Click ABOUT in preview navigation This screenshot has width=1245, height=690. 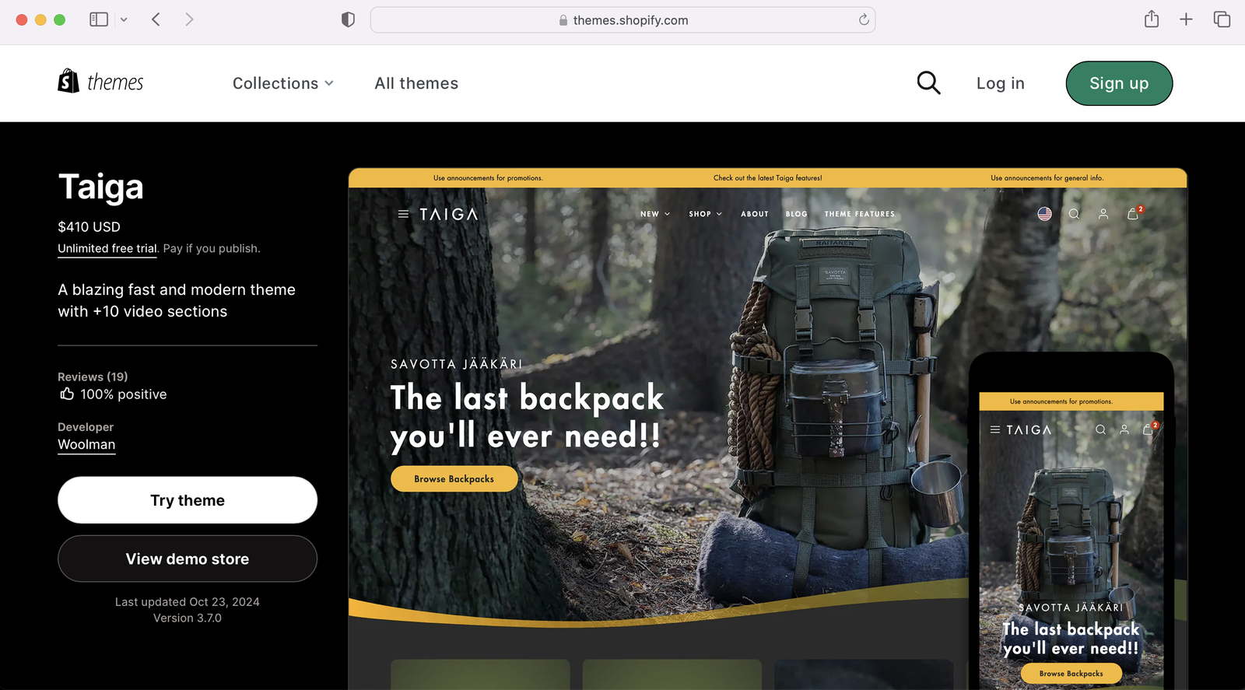pyautogui.click(x=755, y=214)
